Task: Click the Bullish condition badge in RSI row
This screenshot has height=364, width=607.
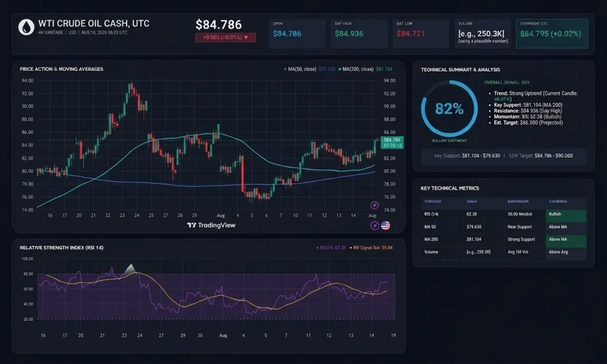Action: [566, 215]
